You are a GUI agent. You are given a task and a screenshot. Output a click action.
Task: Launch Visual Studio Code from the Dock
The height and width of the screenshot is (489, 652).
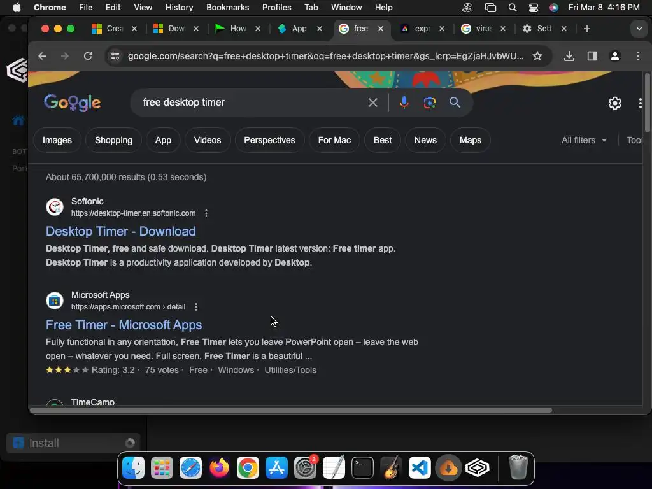[x=420, y=468]
